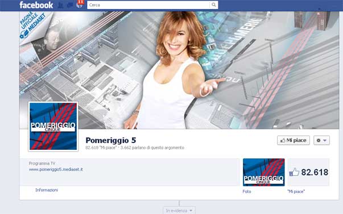Click the 82.618 "Mi piace" count text
Image resolution: width=343 pixels, height=214 pixels.
[101, 148]
